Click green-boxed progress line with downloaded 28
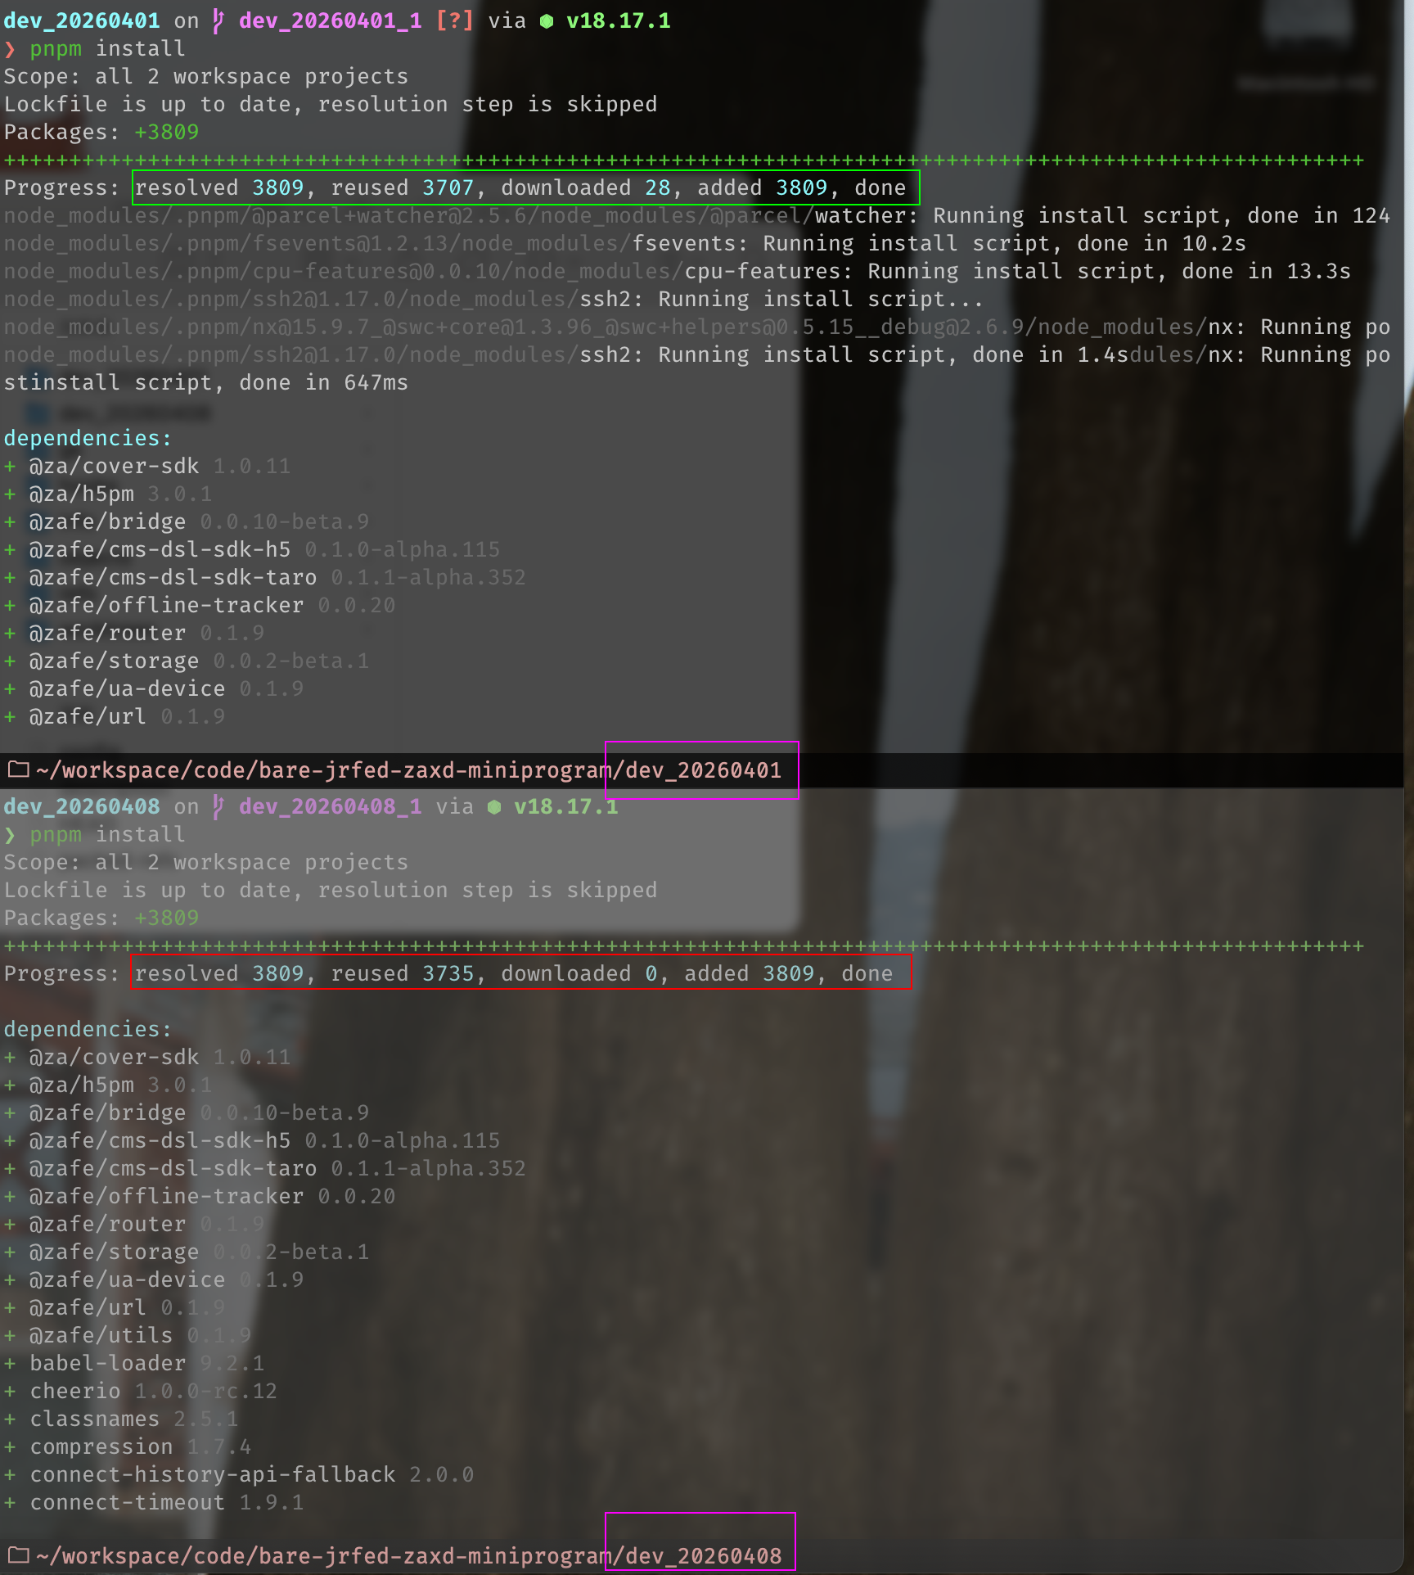The height and width of the screenshot is (1575, 1414). click(x=525, y=188)
